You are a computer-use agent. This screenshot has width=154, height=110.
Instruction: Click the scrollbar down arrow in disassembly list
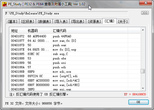pos(143,88)
